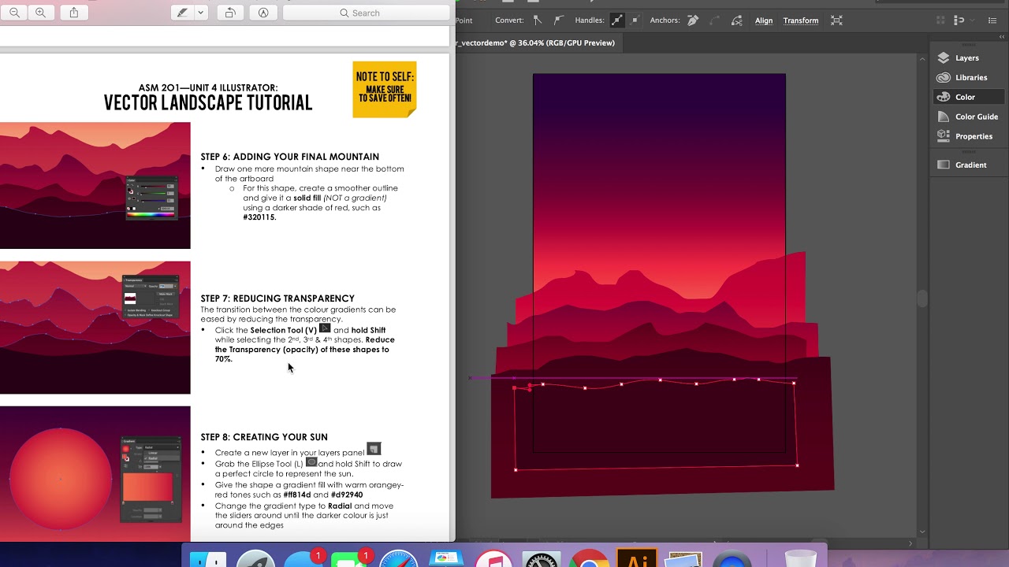Click 'Step 7: Reducing Transparency' heading
The image size is (1009, 567).
[x=277, y=298]
